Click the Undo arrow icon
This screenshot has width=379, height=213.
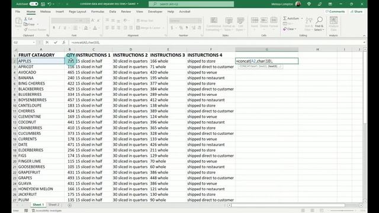tap(49, 4)
